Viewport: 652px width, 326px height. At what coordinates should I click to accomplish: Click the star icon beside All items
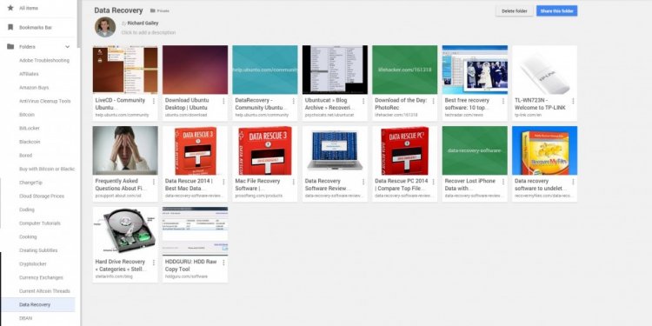click(x=10, y=8)
